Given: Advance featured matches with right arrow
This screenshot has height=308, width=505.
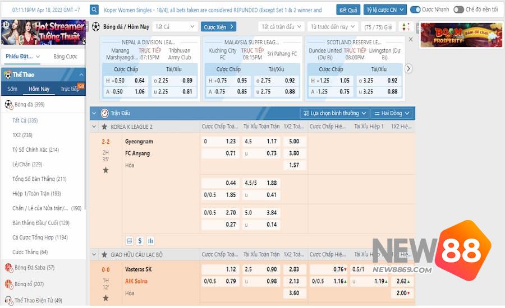Looking at the screenshot, I should 408,68.
